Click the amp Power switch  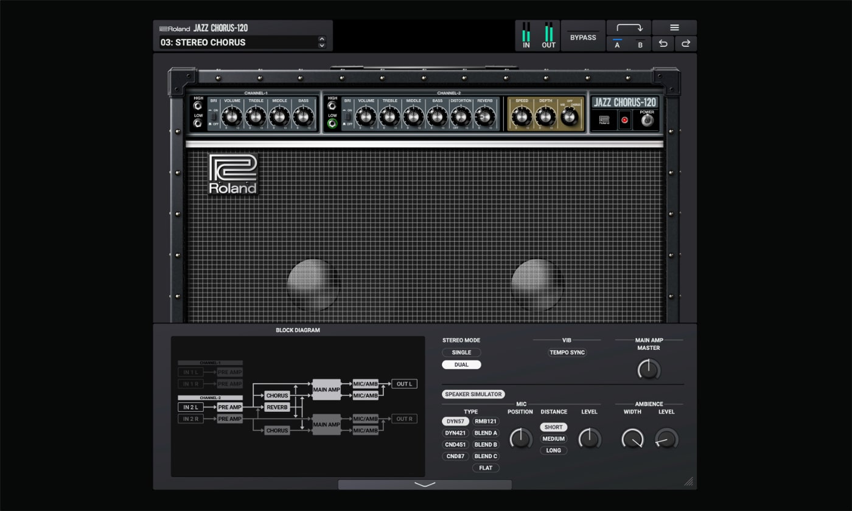point(647,120)
